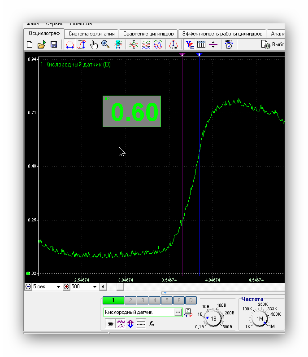Open the 5 сек time base dropdown

click(x=58, y=286)
